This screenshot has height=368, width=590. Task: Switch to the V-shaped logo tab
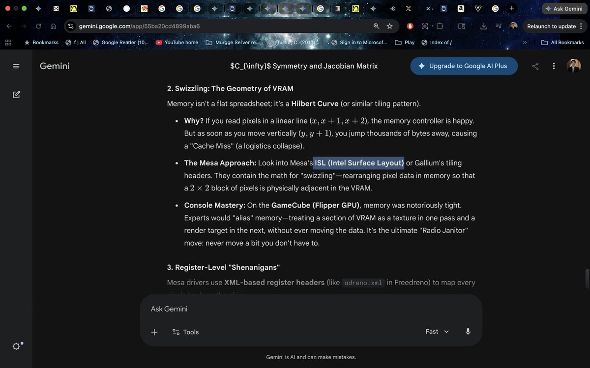coord(478,8)
